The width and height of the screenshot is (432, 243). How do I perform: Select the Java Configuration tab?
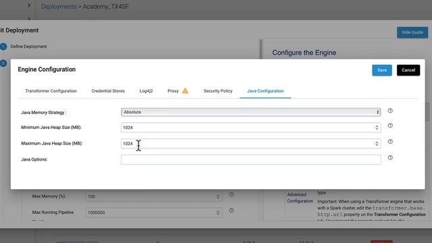[x=265, y=91]
